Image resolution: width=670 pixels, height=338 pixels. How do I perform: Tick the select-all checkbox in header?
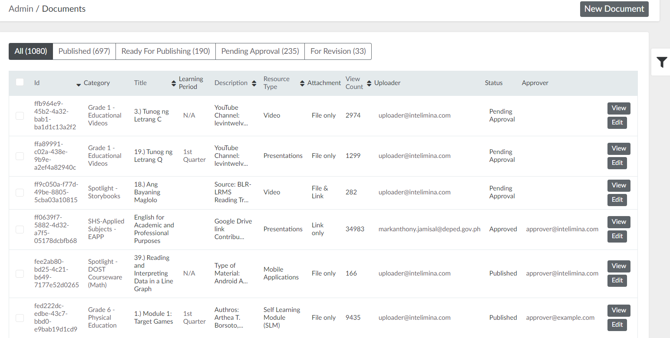coord(20,82)
